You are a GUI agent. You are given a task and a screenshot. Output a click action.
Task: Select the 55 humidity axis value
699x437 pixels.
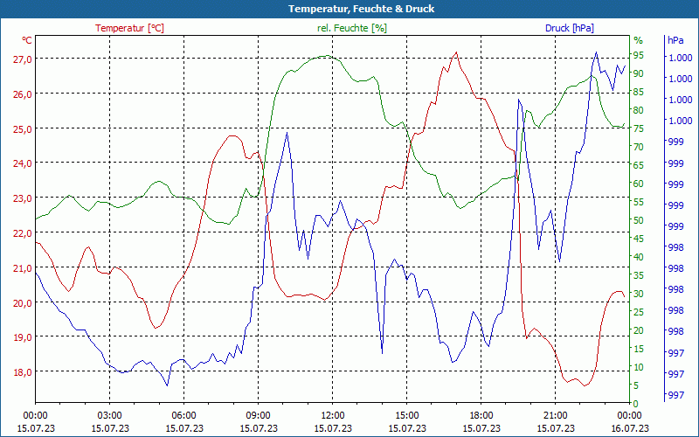[x=639, y=202]
